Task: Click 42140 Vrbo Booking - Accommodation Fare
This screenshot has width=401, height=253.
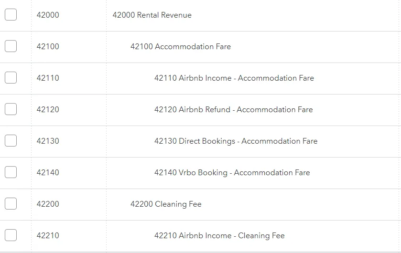Action: (x=232, y=173)
